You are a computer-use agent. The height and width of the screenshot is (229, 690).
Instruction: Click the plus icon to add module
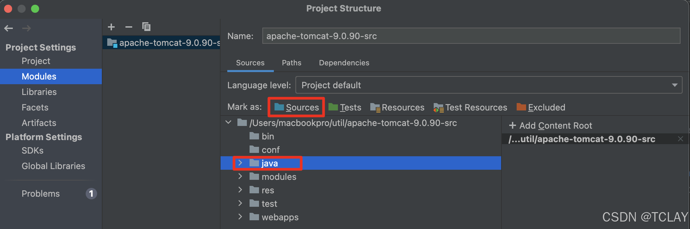click(111, 27)
